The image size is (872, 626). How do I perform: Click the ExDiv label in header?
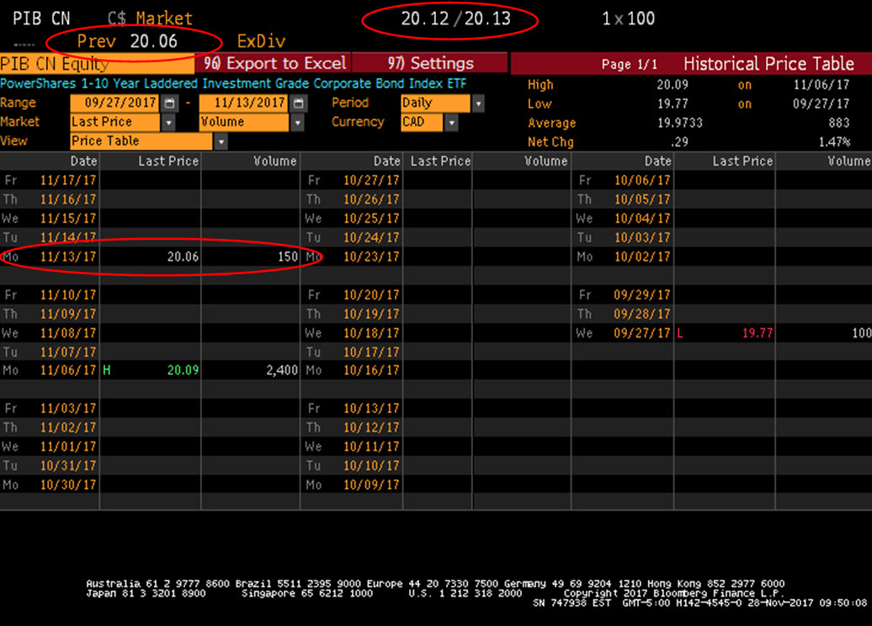point(261,41)
